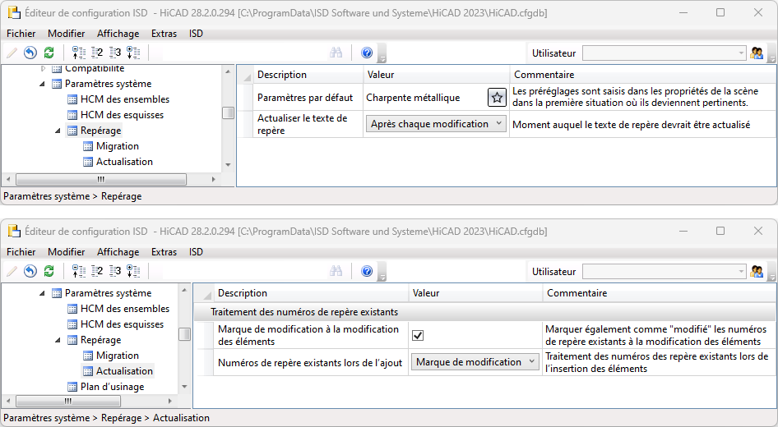Image resolution: width=778 pixels, height=427 pixels.
Task: Click expand-all tree icon in bottom window
Action: point(133,271)
